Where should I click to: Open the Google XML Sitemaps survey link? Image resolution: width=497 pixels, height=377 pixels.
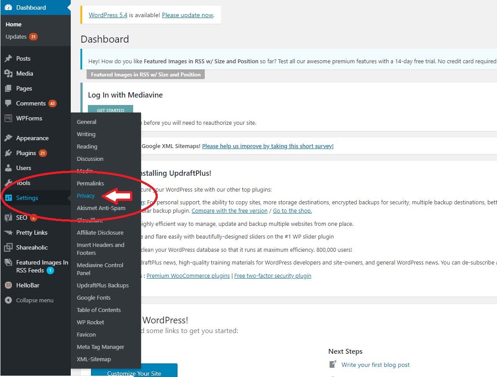[x=268, y=146]
